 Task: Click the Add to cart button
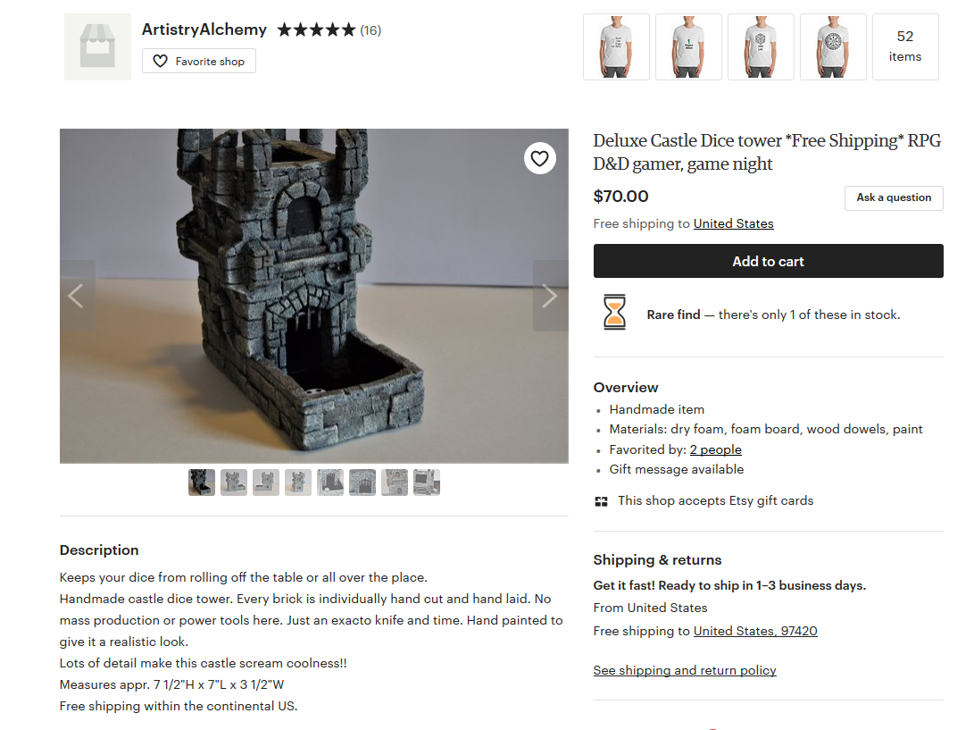769,261
